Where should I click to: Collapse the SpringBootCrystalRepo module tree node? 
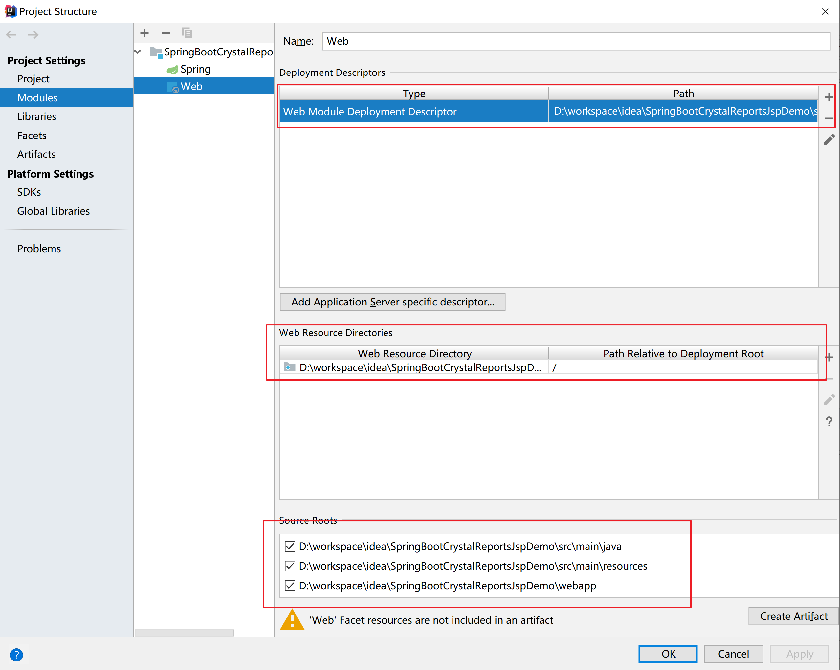click(x=138, y=52)
